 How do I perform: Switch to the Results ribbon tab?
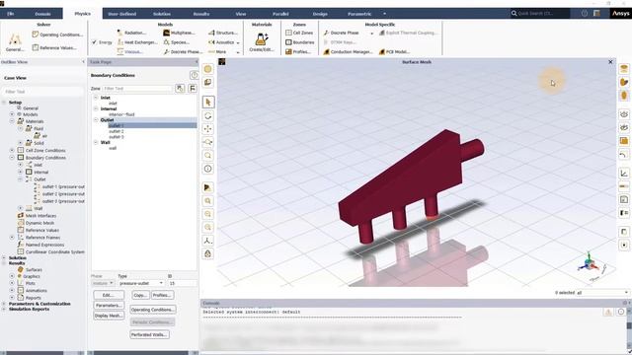tap(201, 14)
